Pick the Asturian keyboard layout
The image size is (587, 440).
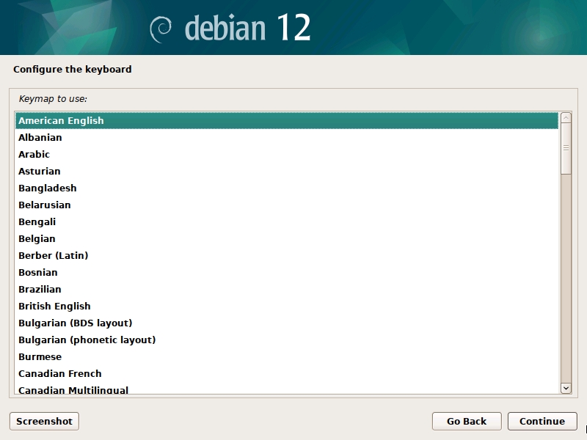click(x=40, y=171)
